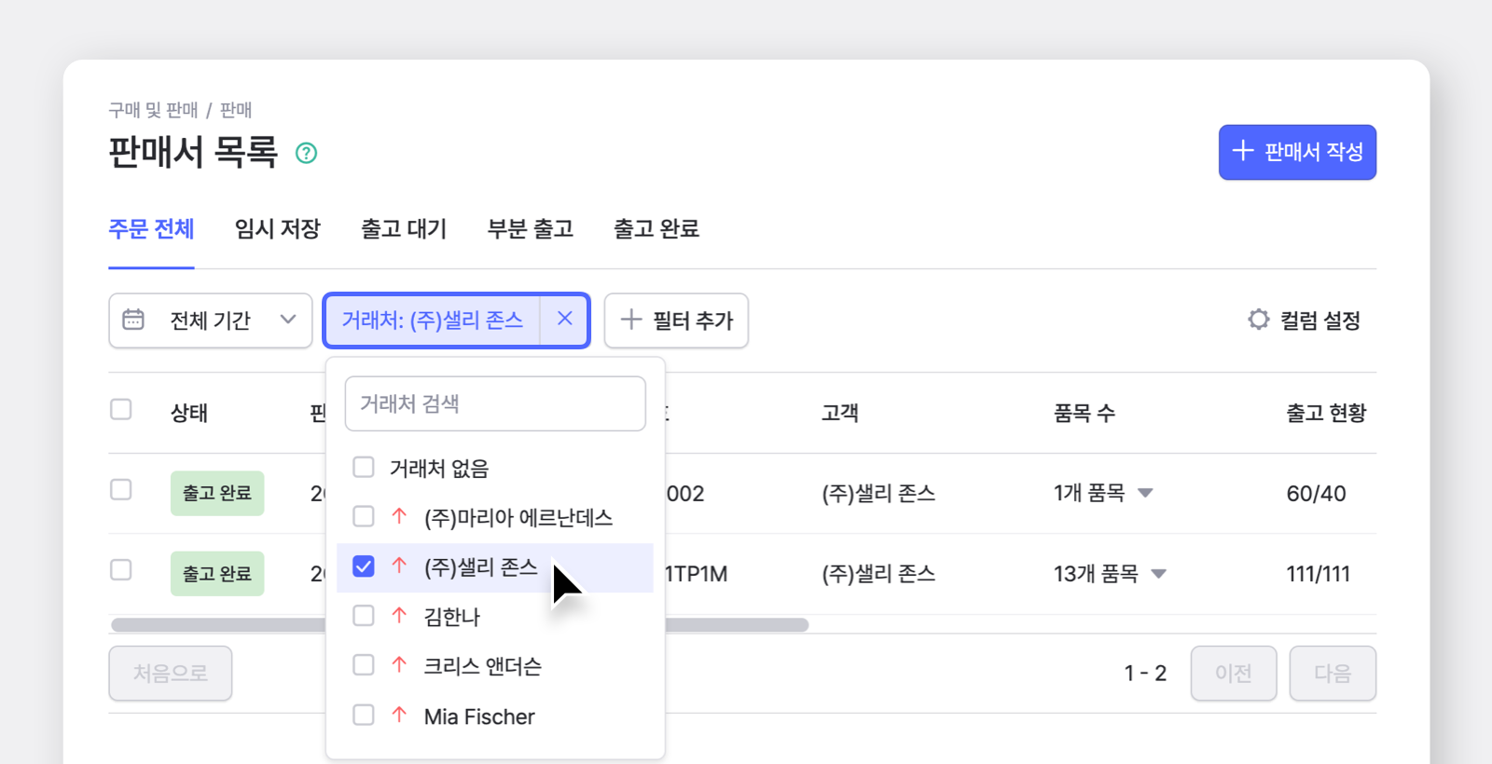This screenshot has width=1492, height=764.
Task: Click the 111/111 shipping status value
Action: click(x=1318, y=574)
